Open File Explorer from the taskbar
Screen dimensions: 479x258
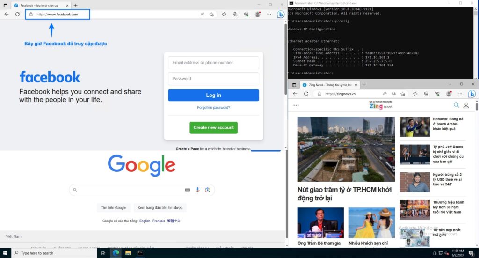[x=128, y=253]
